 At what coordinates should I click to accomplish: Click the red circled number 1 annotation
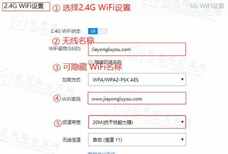[x=56, y=8]
